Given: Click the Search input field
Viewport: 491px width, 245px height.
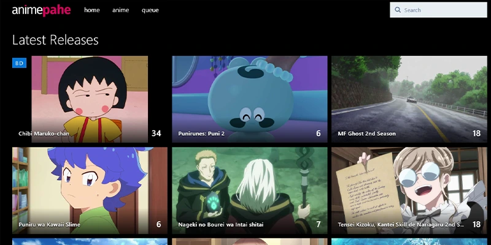Looking at the screenshot, I should 438,10.
